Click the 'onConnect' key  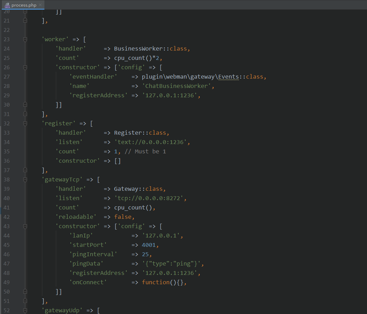88,282
